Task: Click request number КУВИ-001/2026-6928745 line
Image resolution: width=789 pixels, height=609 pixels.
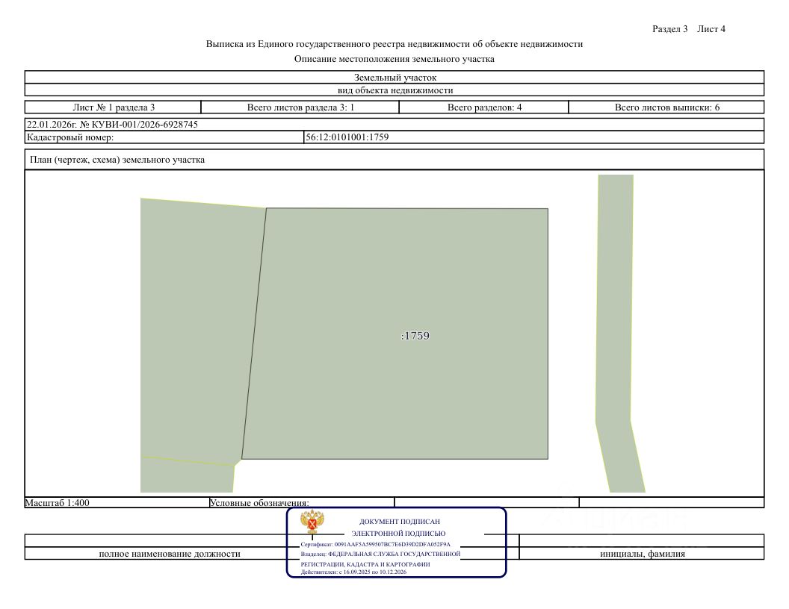Action: coord(112,124)
